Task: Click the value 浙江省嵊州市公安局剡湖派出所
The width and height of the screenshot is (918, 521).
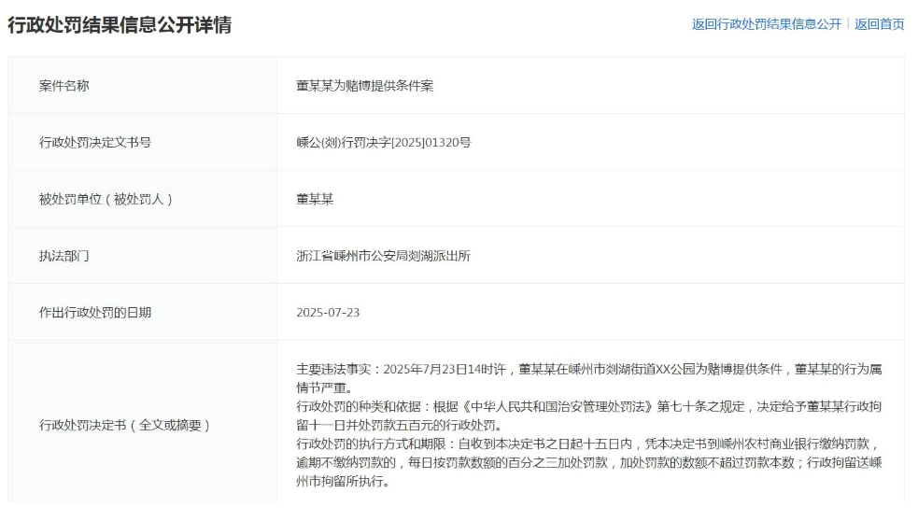Action: (x=383, y=256)
